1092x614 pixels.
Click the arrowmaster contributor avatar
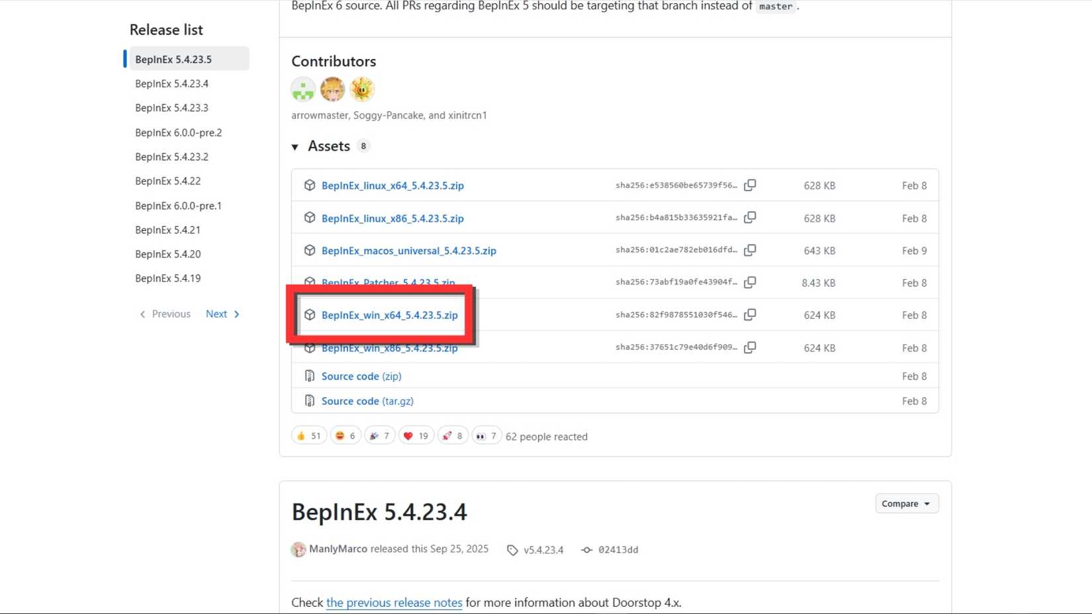pos(303,89)
